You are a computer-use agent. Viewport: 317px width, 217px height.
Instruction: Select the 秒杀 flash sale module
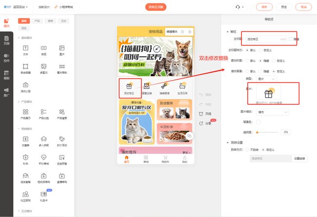pos(25,159)
